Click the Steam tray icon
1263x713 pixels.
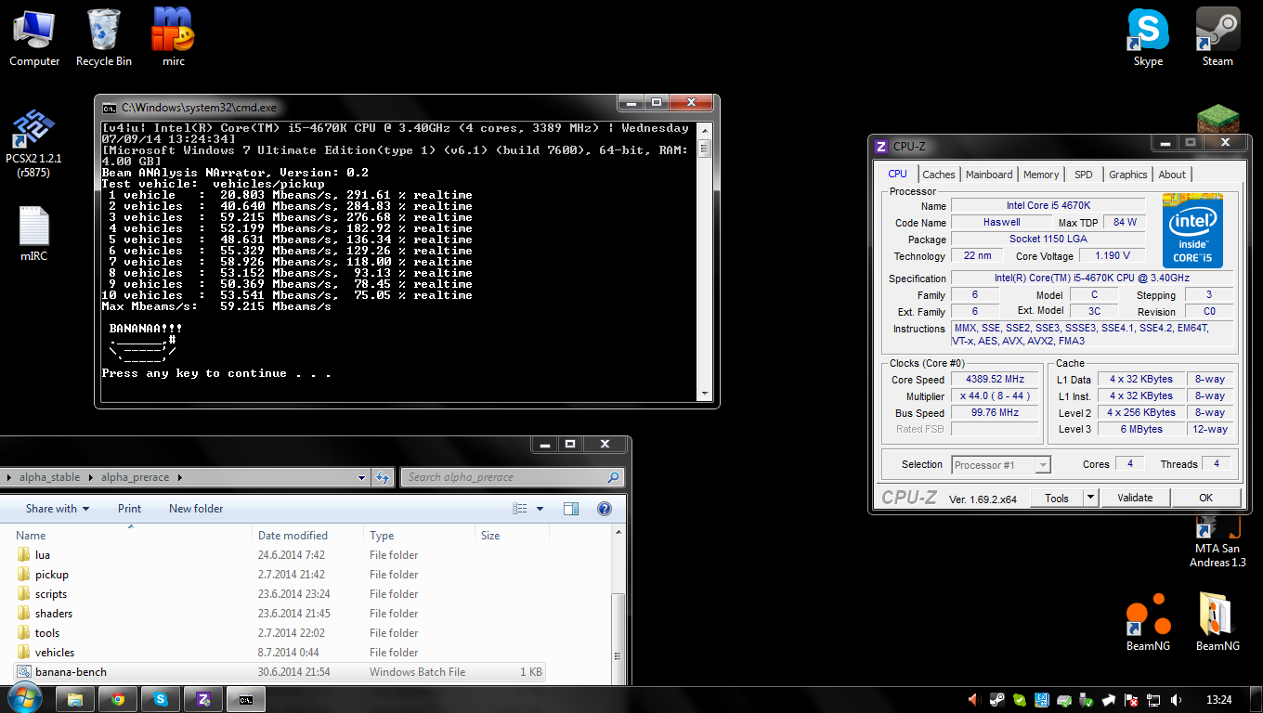point(996,700)
